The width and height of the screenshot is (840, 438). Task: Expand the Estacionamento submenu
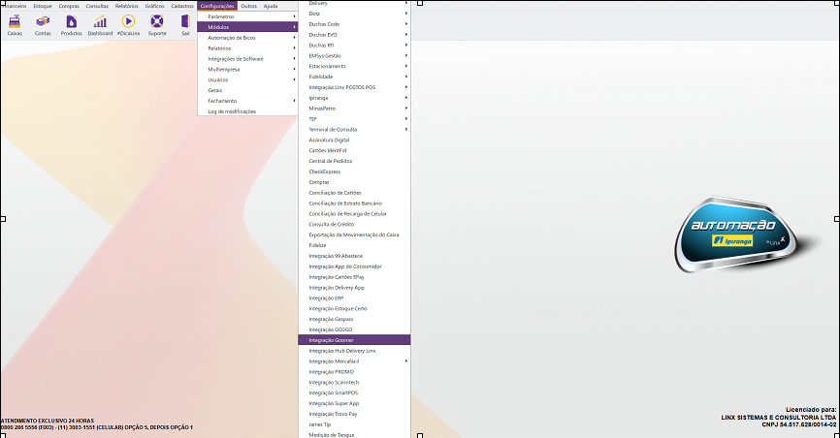[x=354, y=66]
